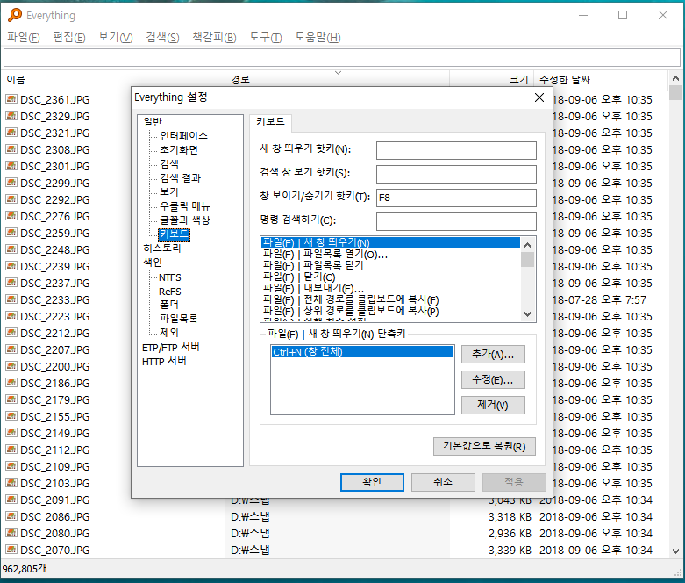Open the 파일(F) menu
685x583 pixels.
(x=24, y=37)
